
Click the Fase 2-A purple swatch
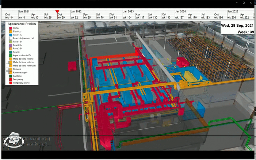(x=11, y=45)
